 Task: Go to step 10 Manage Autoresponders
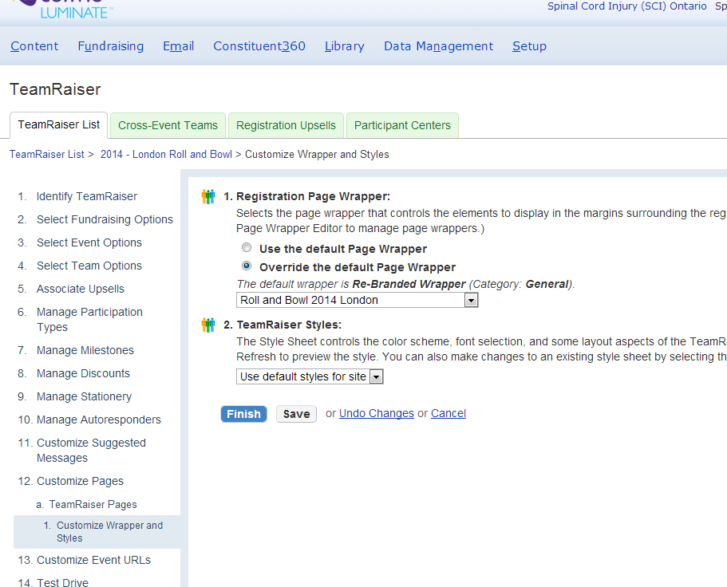pyautogui.click(x=99, y=420)
